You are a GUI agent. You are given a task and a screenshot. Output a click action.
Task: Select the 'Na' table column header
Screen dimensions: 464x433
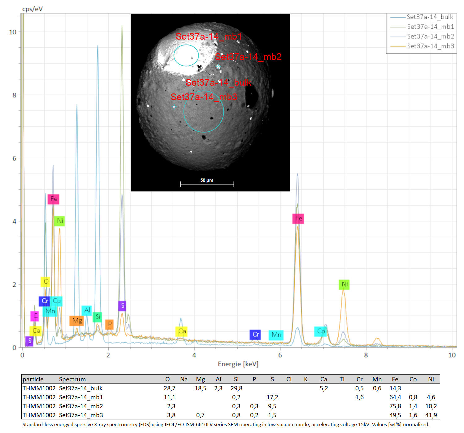(184, 379)
